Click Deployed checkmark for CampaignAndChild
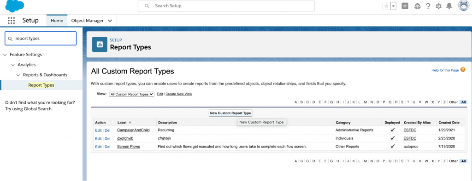 [393, 130]
